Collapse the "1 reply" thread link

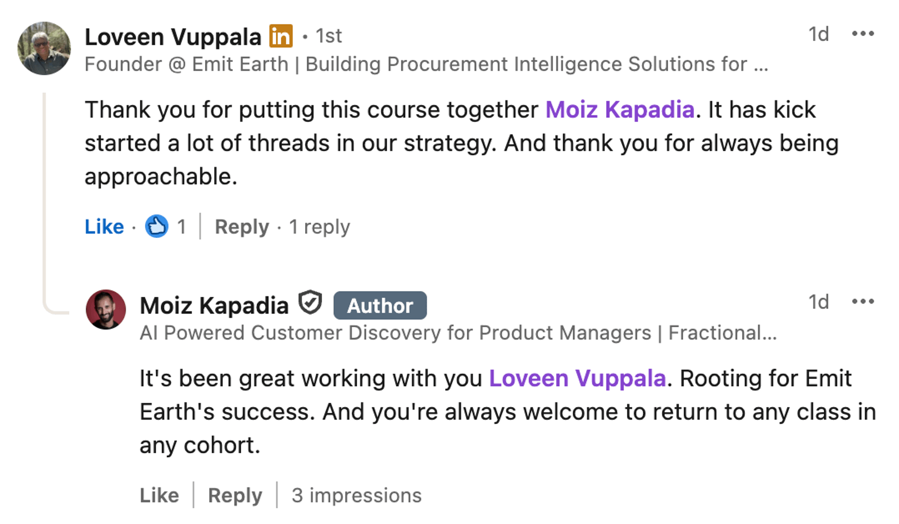319,227
